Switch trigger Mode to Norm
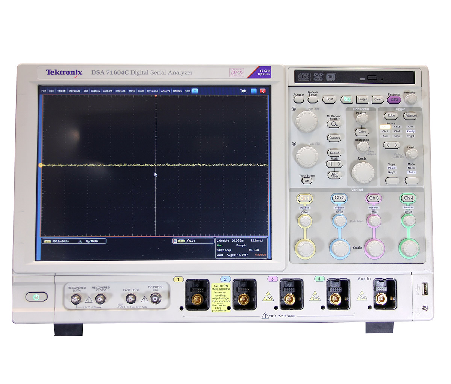Image resolution: width=451 pixels, height=384 pixels. (411, 168)
